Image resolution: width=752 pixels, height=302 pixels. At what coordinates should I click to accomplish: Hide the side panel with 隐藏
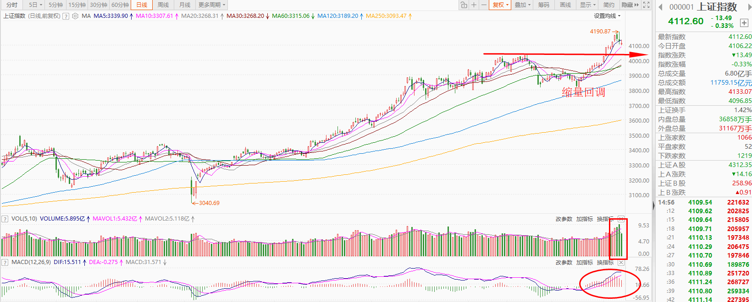coord(630,5)
